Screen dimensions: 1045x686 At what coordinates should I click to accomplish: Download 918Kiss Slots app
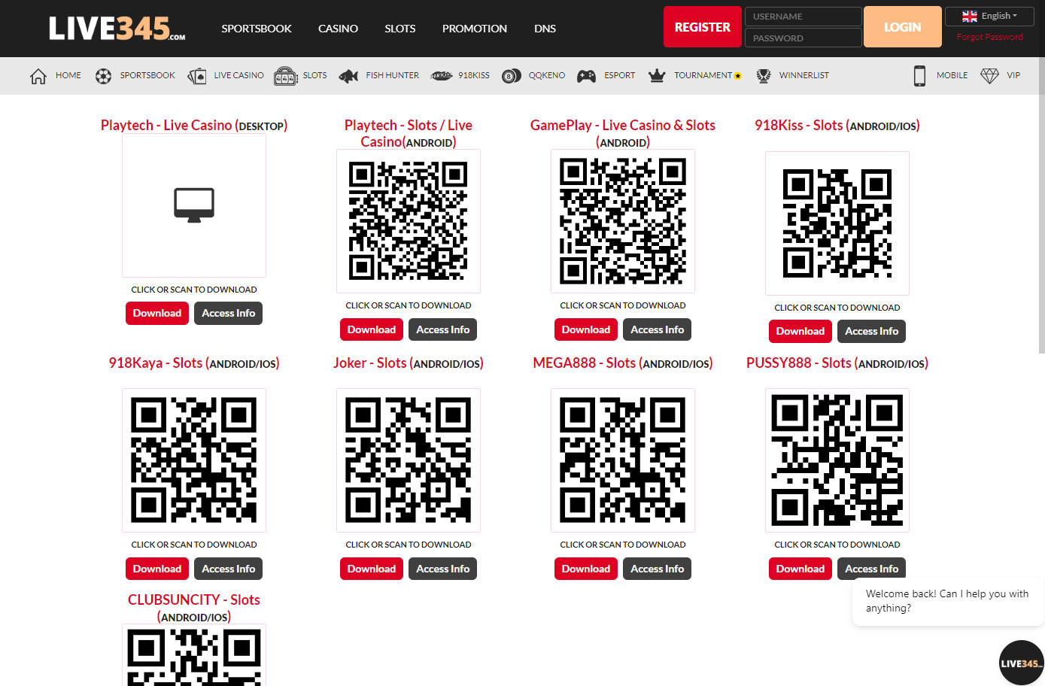[800, 331]
